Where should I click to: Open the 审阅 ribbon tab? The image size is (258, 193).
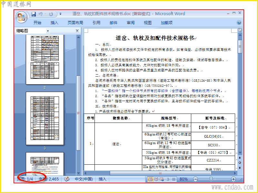click(x=131, y=23)
